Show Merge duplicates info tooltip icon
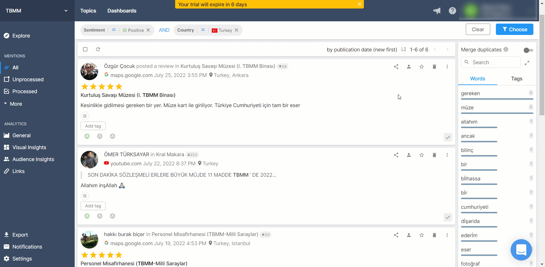Image resolution: width=545 pixels, height=267 pixels. (506, 49)
